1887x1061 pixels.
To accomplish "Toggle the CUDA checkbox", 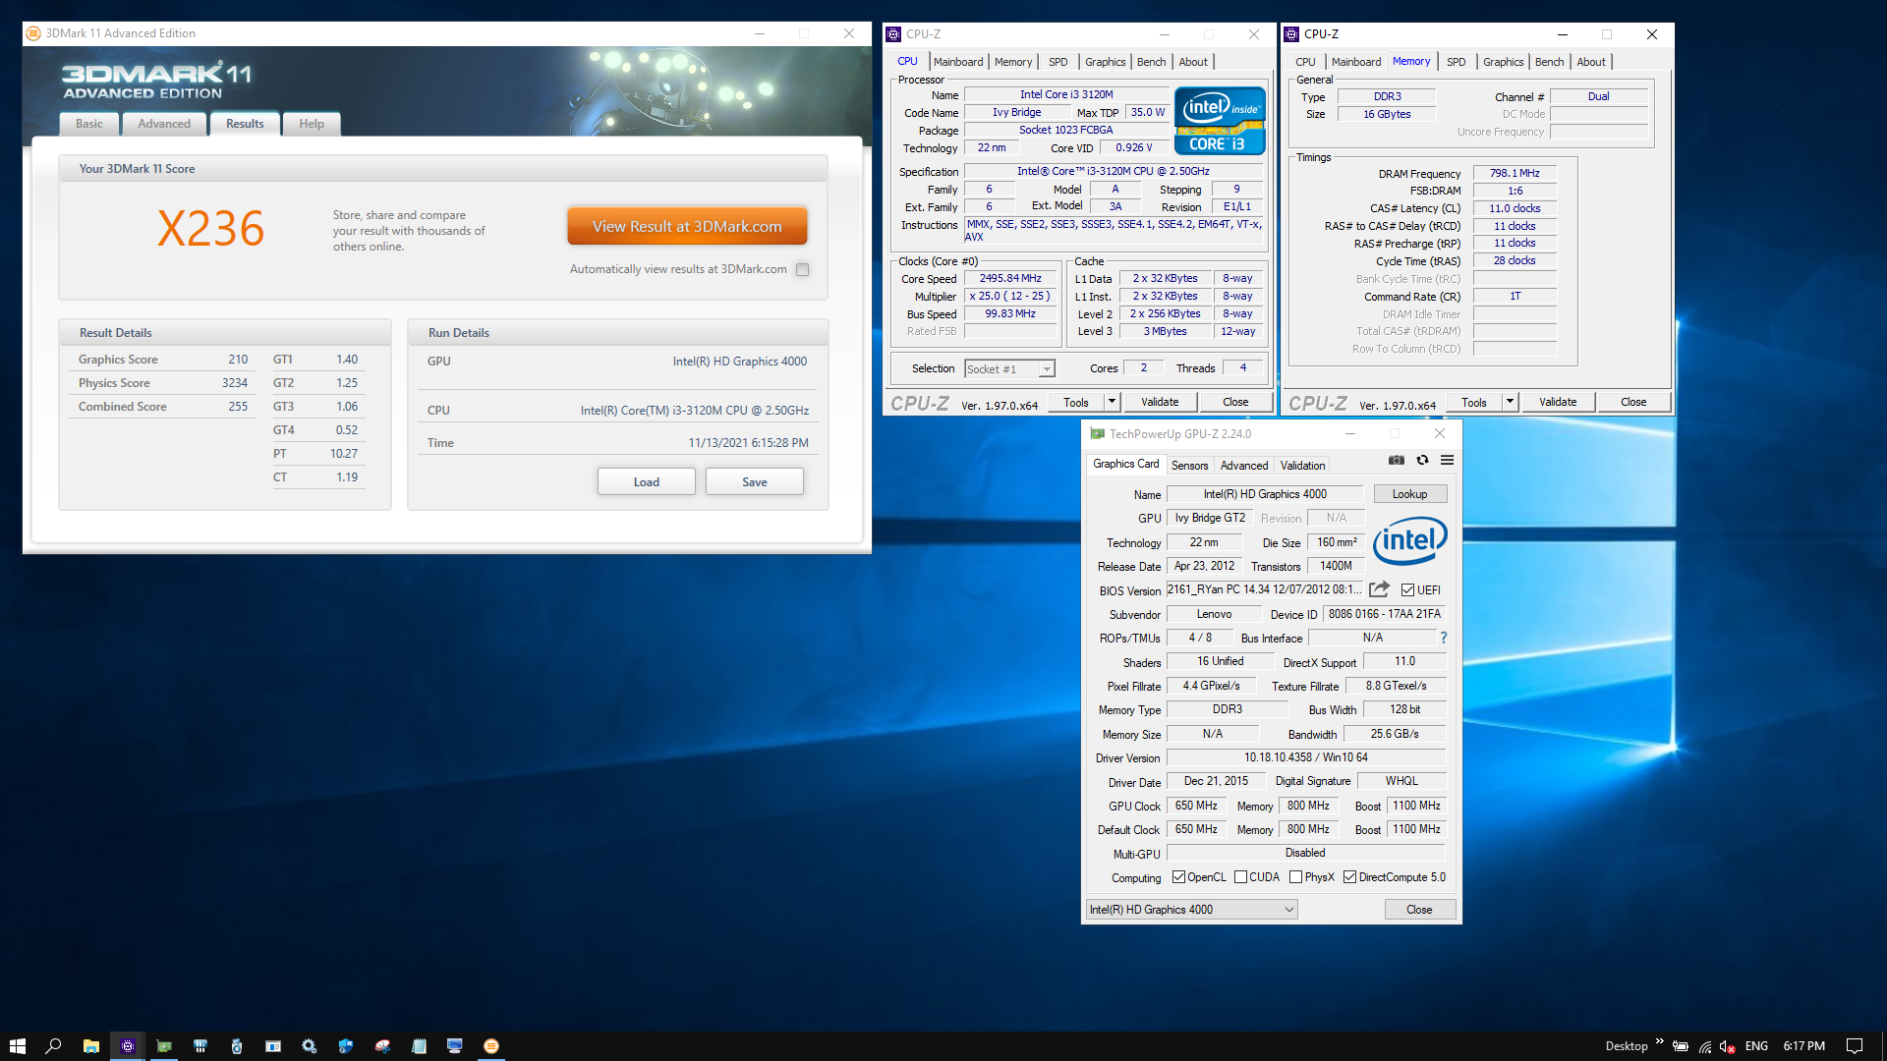I will tap(1240, 877).
